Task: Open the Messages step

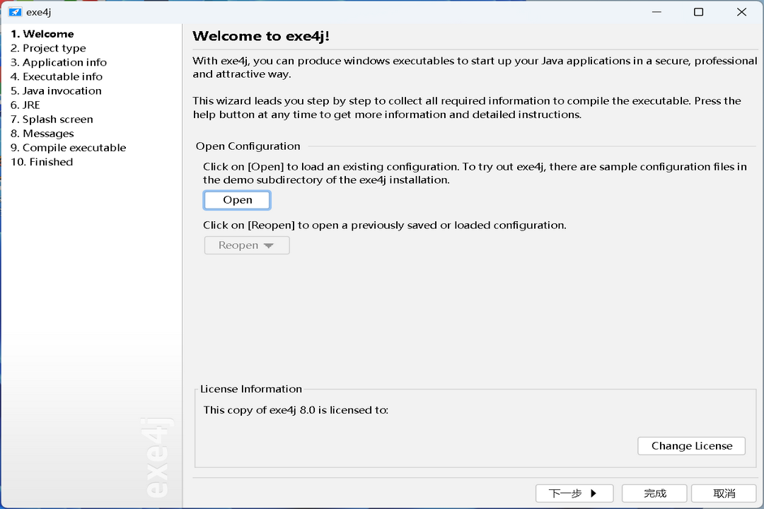Action: [x=42, y=133]
